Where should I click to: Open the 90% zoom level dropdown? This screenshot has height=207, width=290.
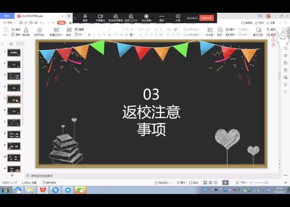(x=244, y=183)
